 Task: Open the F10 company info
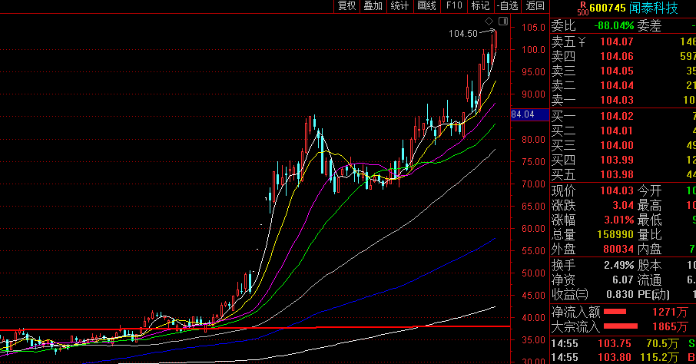[x=454, y=6]
